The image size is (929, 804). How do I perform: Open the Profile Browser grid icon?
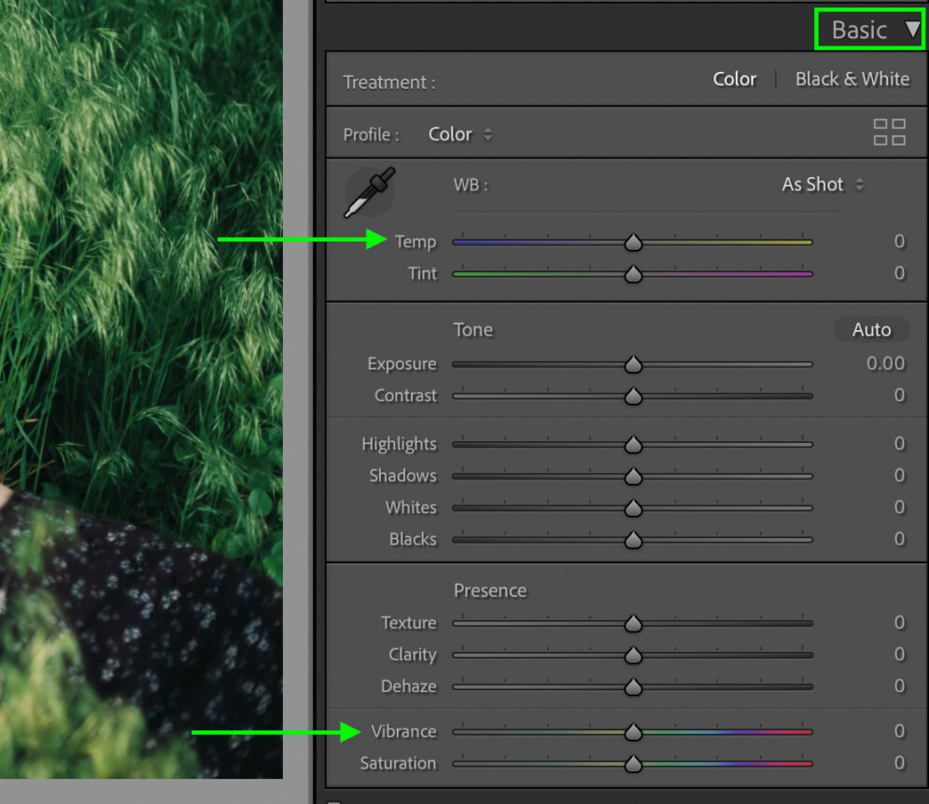pyautogui.click(x=889, y=132)
